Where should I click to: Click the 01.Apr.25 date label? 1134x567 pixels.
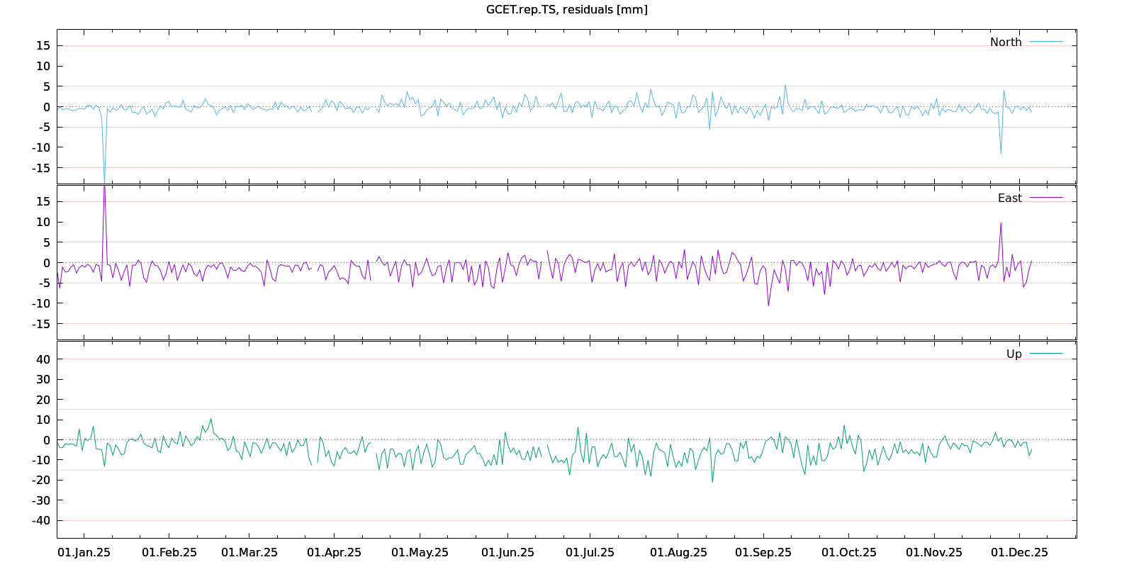click(x=334, y=552)
